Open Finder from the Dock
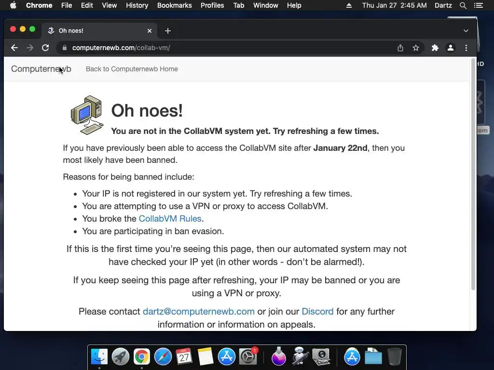 point(99,357)
